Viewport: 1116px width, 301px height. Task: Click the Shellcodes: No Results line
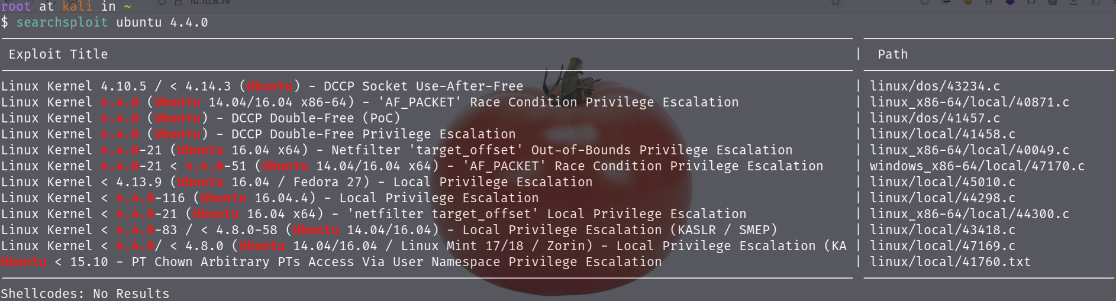point(85,294)
